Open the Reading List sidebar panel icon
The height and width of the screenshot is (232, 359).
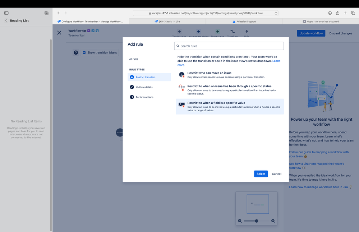click(x=6, y=13)
